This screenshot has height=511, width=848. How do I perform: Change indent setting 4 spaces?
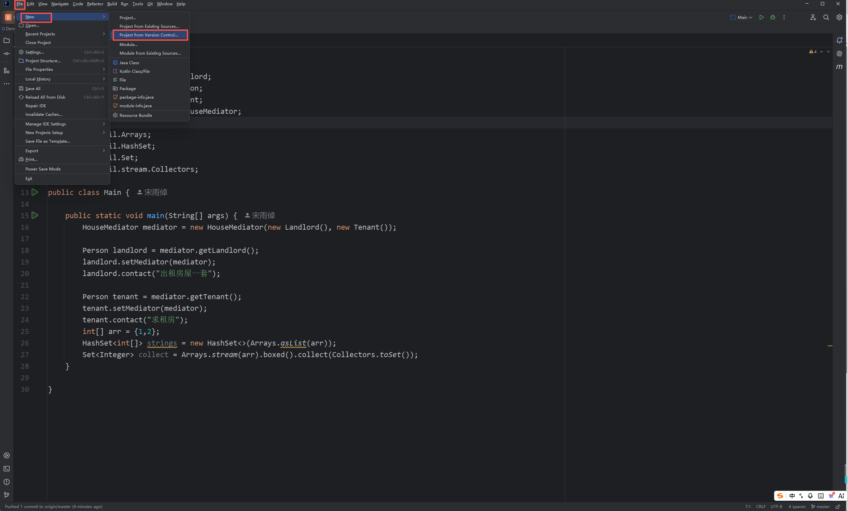pyautogui.click(x=797, y=506)
